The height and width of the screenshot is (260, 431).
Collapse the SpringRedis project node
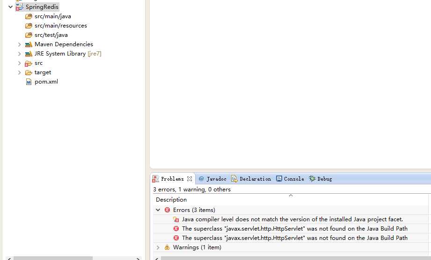pos(10,7)
